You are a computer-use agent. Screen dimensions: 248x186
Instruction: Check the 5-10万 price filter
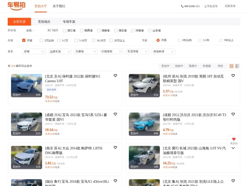[76, 40]
